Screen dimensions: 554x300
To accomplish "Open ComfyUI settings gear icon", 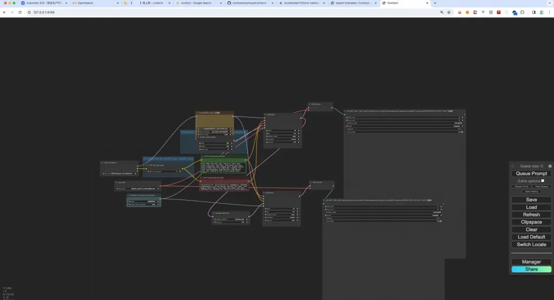I will (x=550, y=166).
